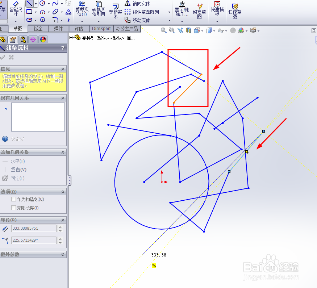Click the 竖直 (Vertical) relation button

(x=14, y=170)
